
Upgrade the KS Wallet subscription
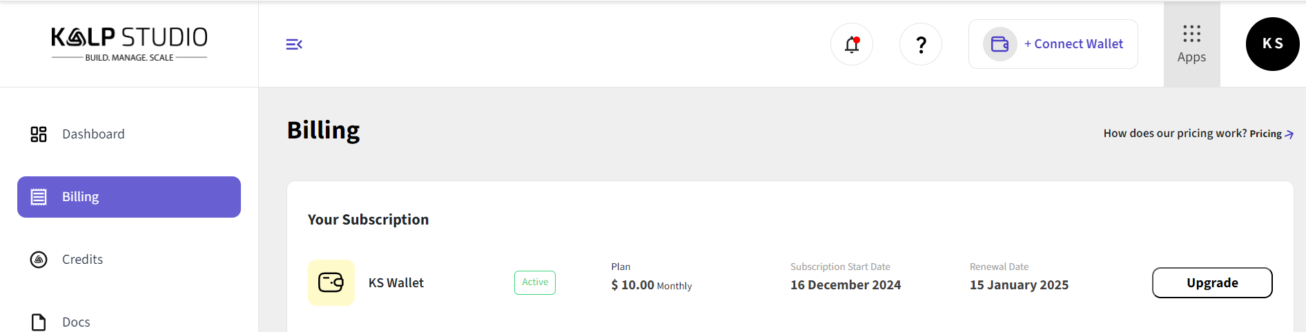[1212, 282]
